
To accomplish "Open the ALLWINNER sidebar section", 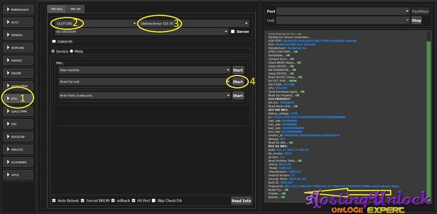I will click(18, 162).
